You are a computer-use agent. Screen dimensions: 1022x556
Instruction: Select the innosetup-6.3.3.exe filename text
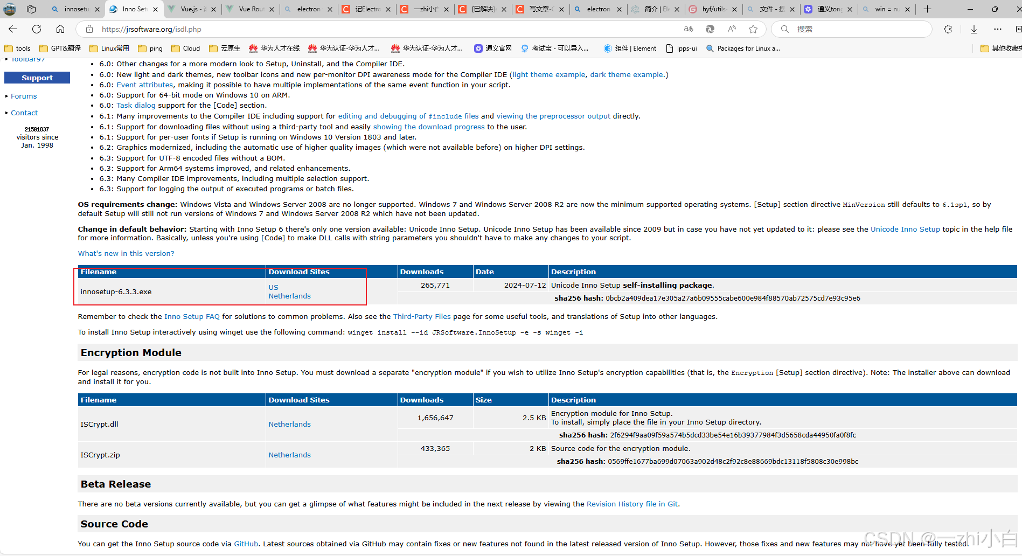(x=116, y=292)
